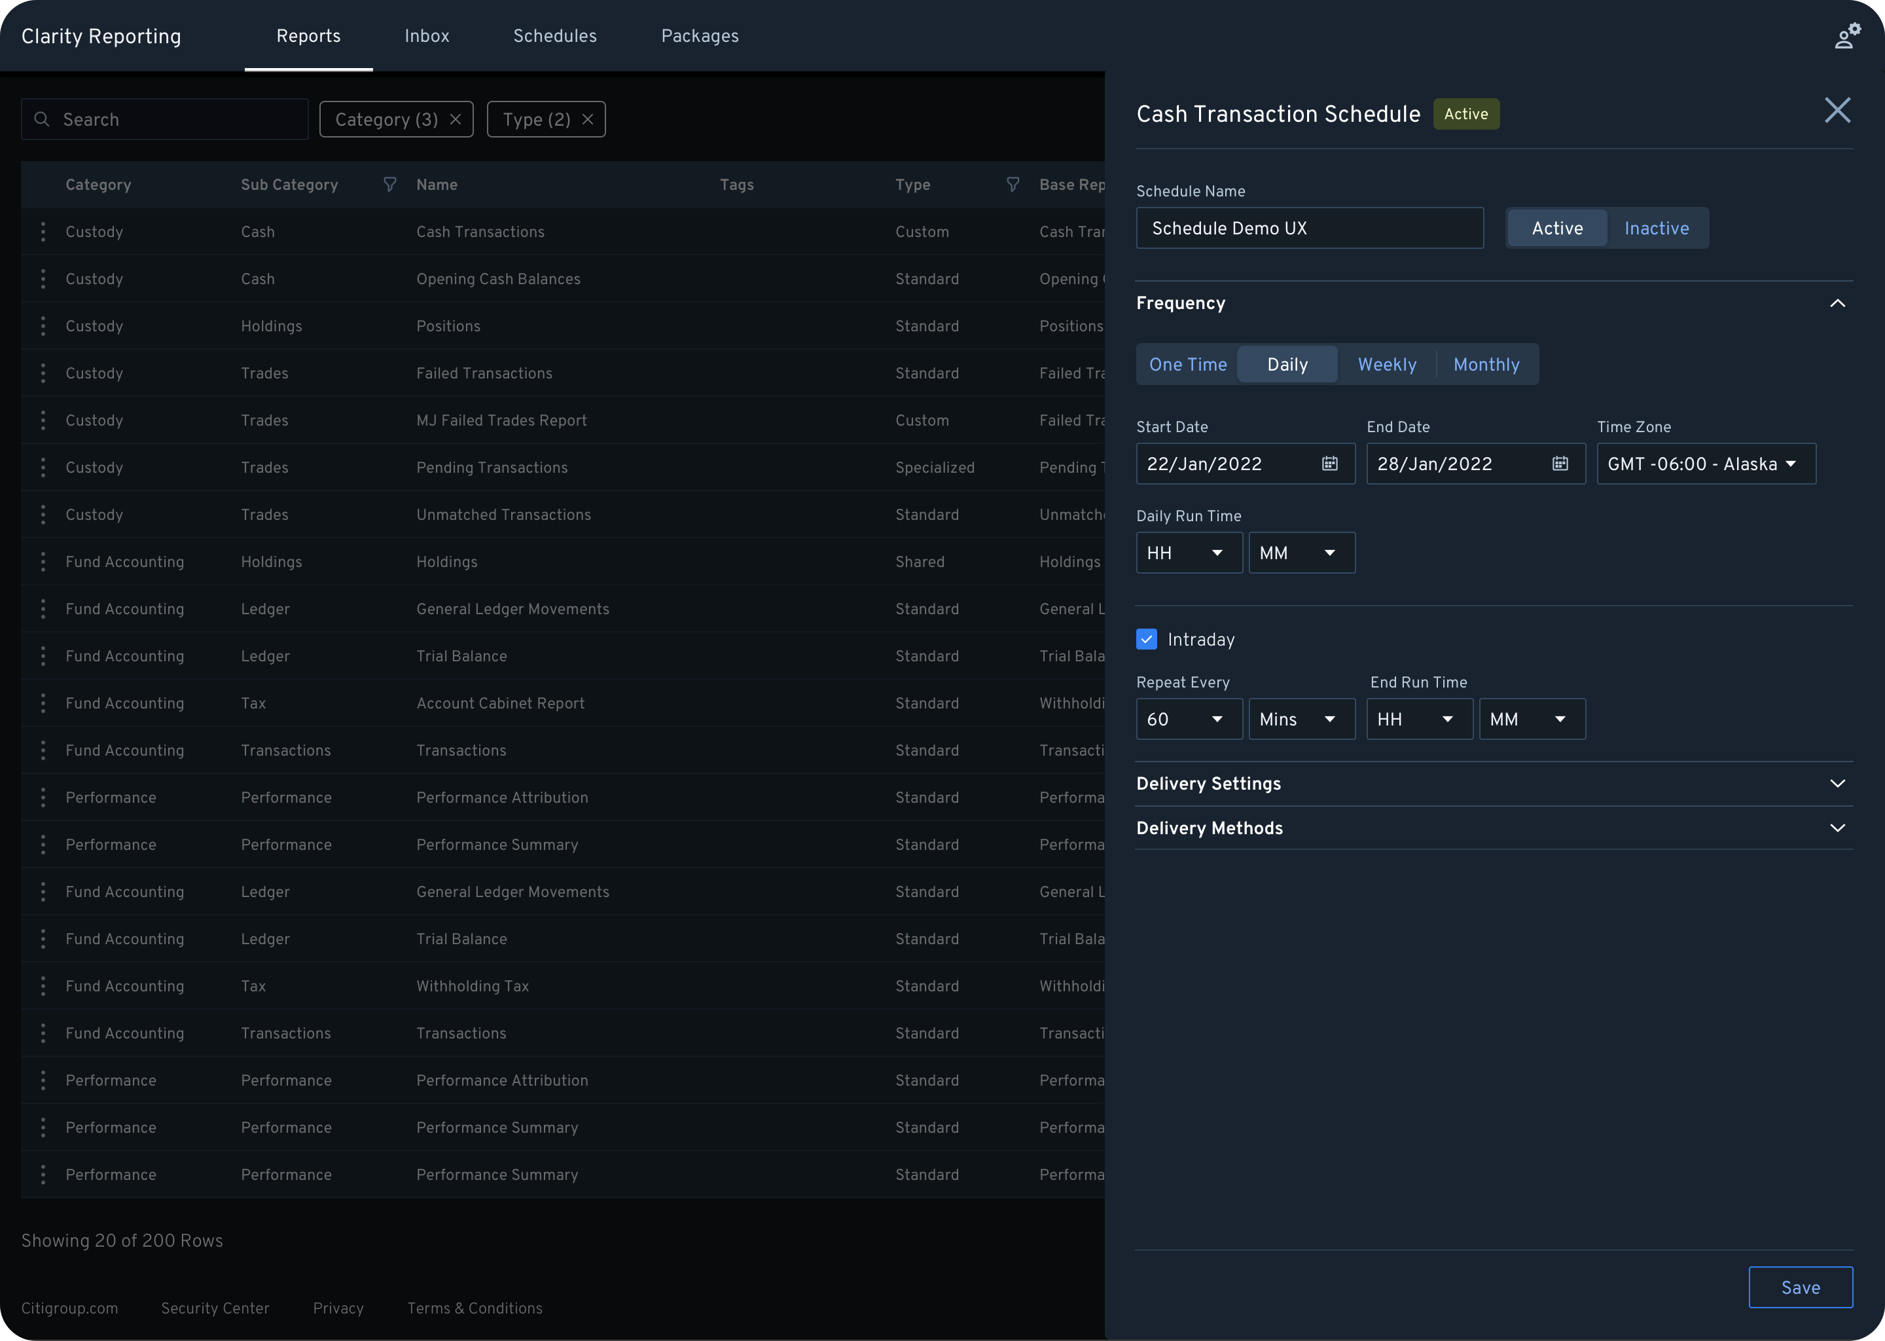This screenshot has height=1341, width=1885.
Task: Open row menu for Account Cabinet Report
Action: tap(43, 703)
